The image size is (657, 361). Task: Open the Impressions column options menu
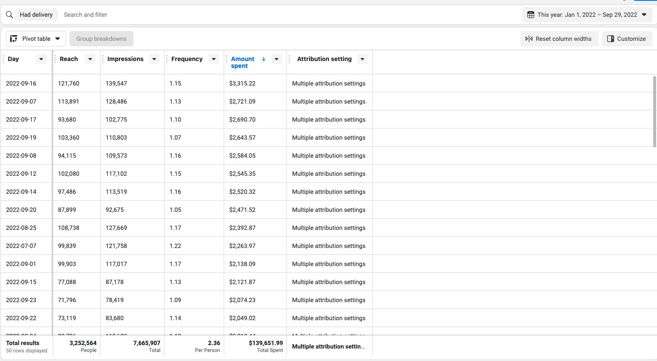(x=154, y=59)
